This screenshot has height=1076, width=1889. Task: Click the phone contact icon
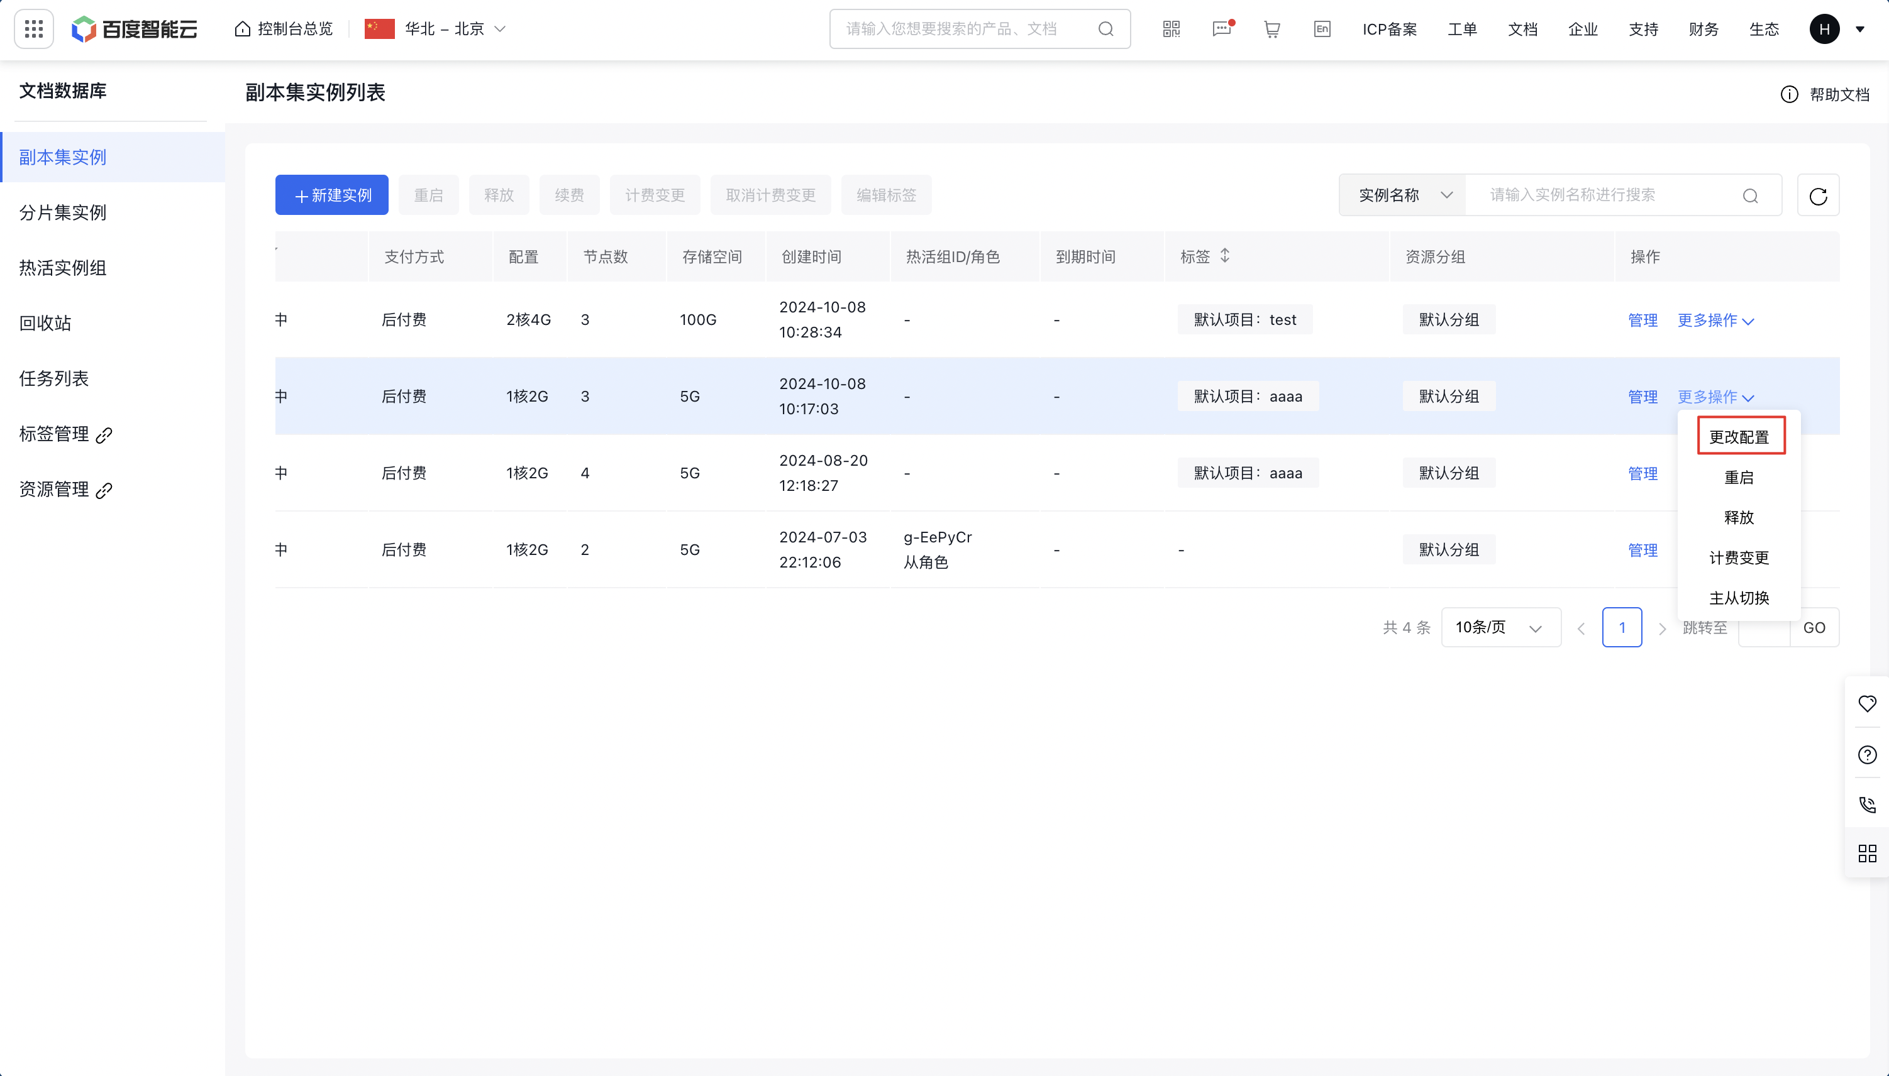(x=1867, y=804)
